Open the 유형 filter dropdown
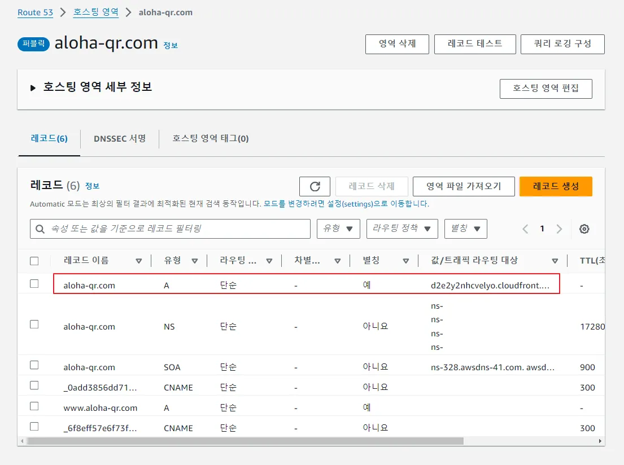Image resolution: width=624 pixels, height=465 pixels. click(338, 229)
